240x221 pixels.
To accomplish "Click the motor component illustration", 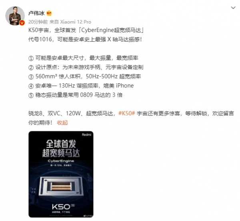I will [x=61, y=186].
